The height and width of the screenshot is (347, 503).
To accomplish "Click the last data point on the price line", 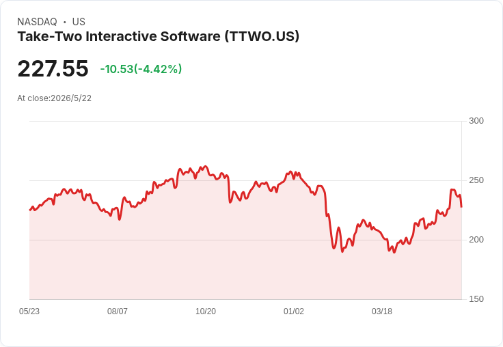I will pyautogui.click(x=461, y=207).
